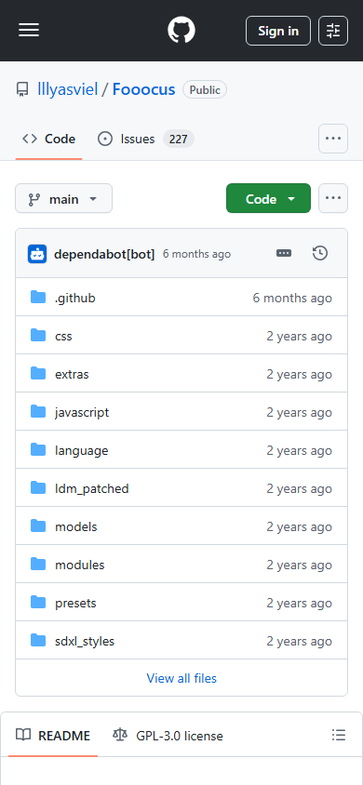The image size is (363, 785).
Task: Click the folder icon beside language
Action: click(38, 449)
